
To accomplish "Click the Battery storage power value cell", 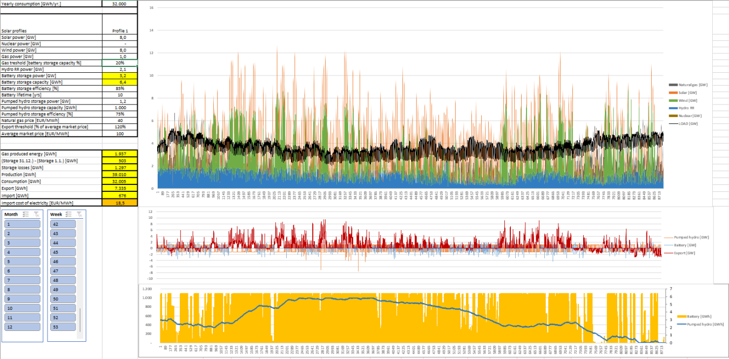I will pyautogui.click(x=119, y=76).
